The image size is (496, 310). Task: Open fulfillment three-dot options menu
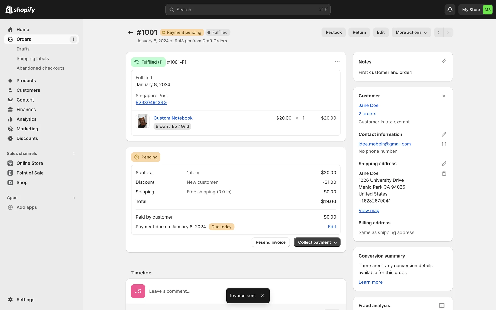point(337,61)
